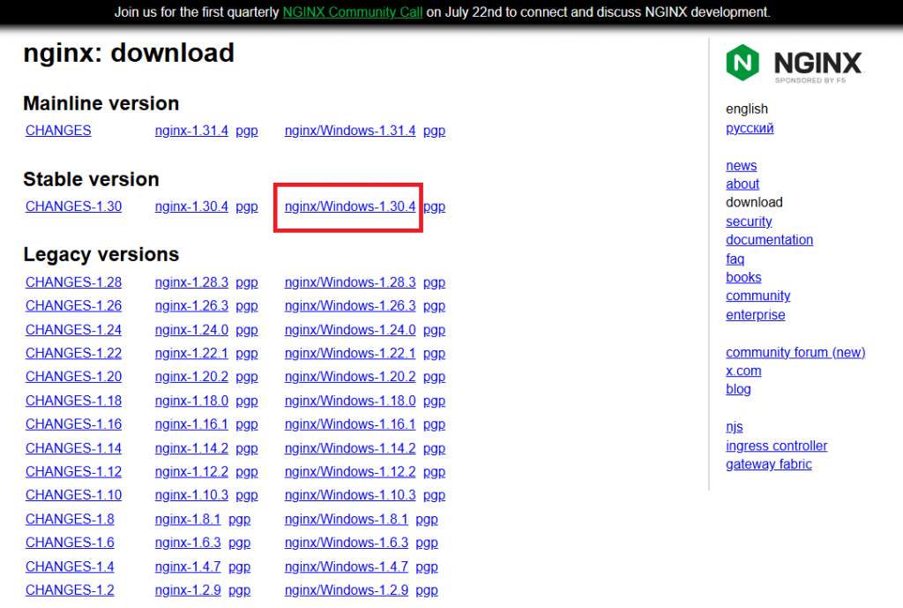The height and width of the screenshot is (608, 903).
Task: Download nginx-1.28.3
Action: [x=191, y=283]
